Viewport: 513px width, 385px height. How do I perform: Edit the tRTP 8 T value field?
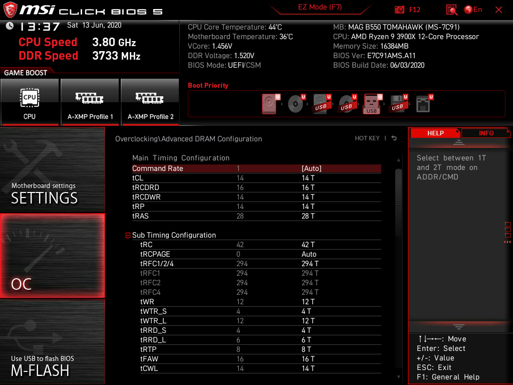(306, 349)
